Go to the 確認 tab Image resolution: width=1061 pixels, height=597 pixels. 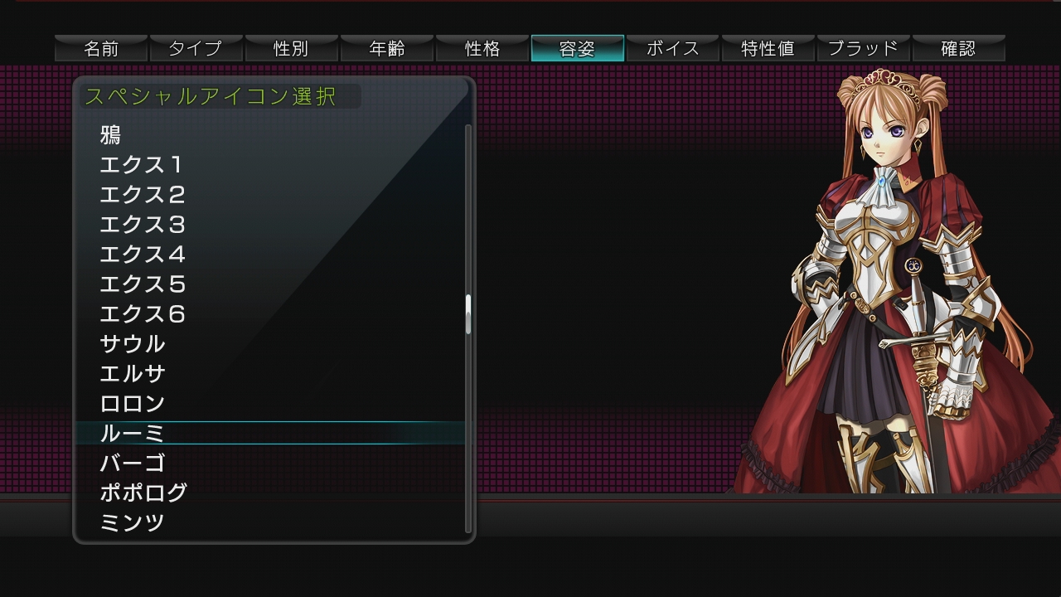click(x=958, y=49)
